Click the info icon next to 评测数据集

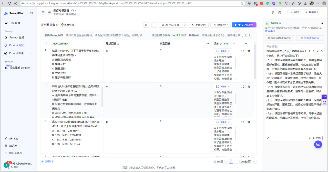coord(57,25)
